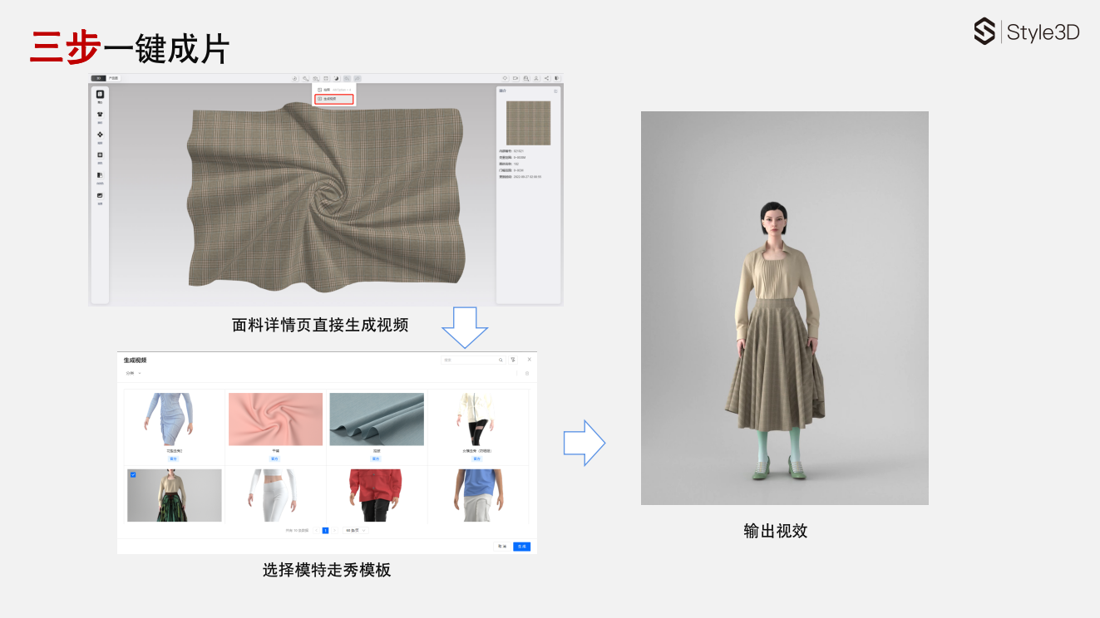Click the filter icon beside the search box

point(513,360)
